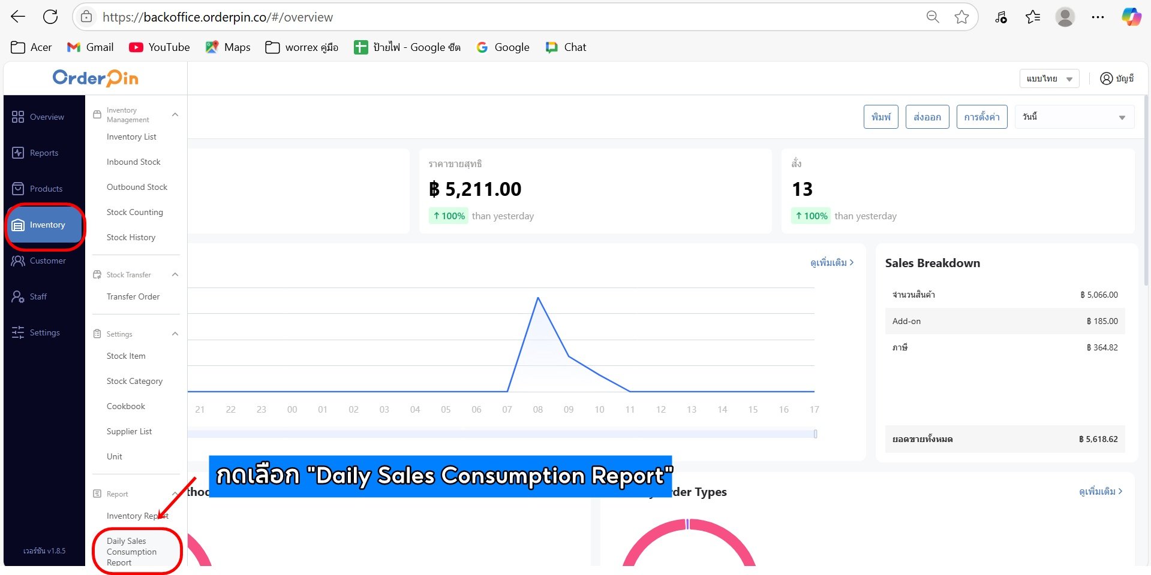
Task: Open the language dropdown
Action: coord(1049,78)
